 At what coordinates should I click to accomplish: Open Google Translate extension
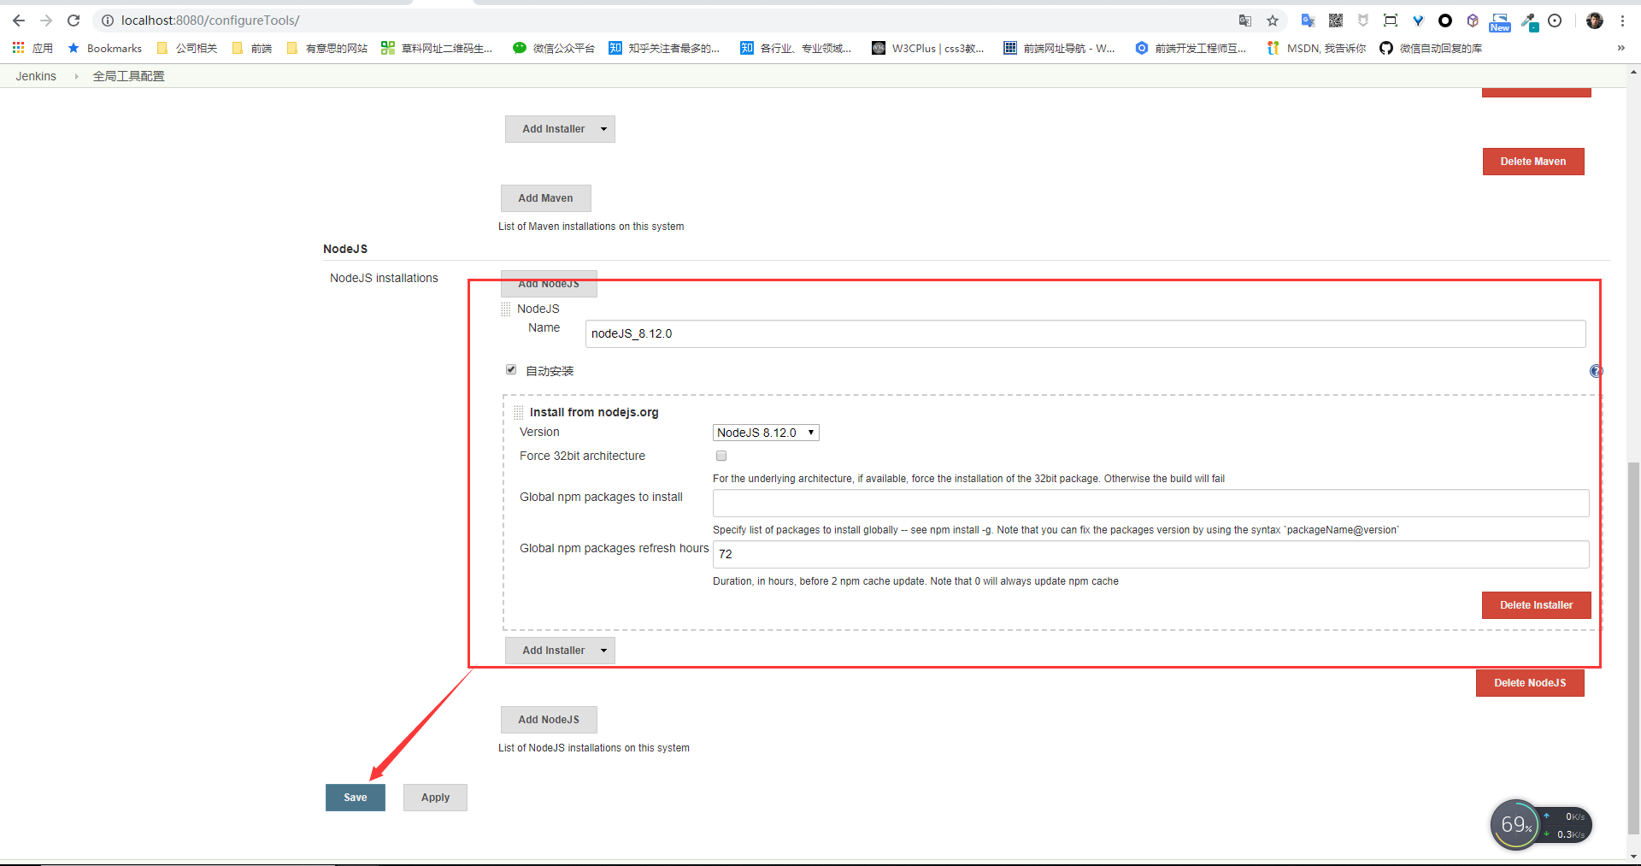[1308, 21]
